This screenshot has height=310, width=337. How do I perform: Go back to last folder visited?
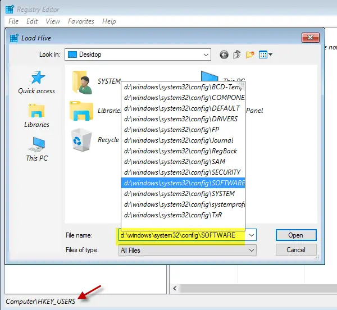(x=224, y=54)
